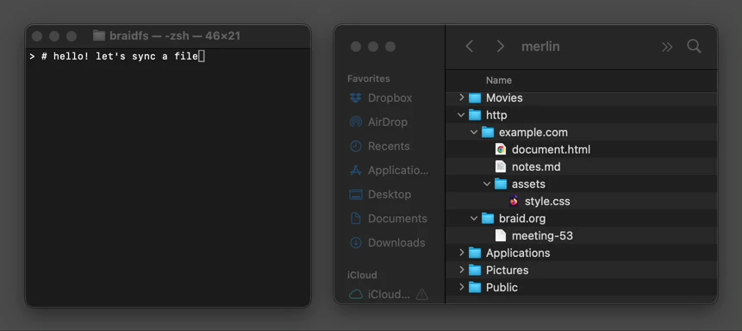The image size is (742, 331).
Task: Sort by the Name column header
Action: coord(499,80)
